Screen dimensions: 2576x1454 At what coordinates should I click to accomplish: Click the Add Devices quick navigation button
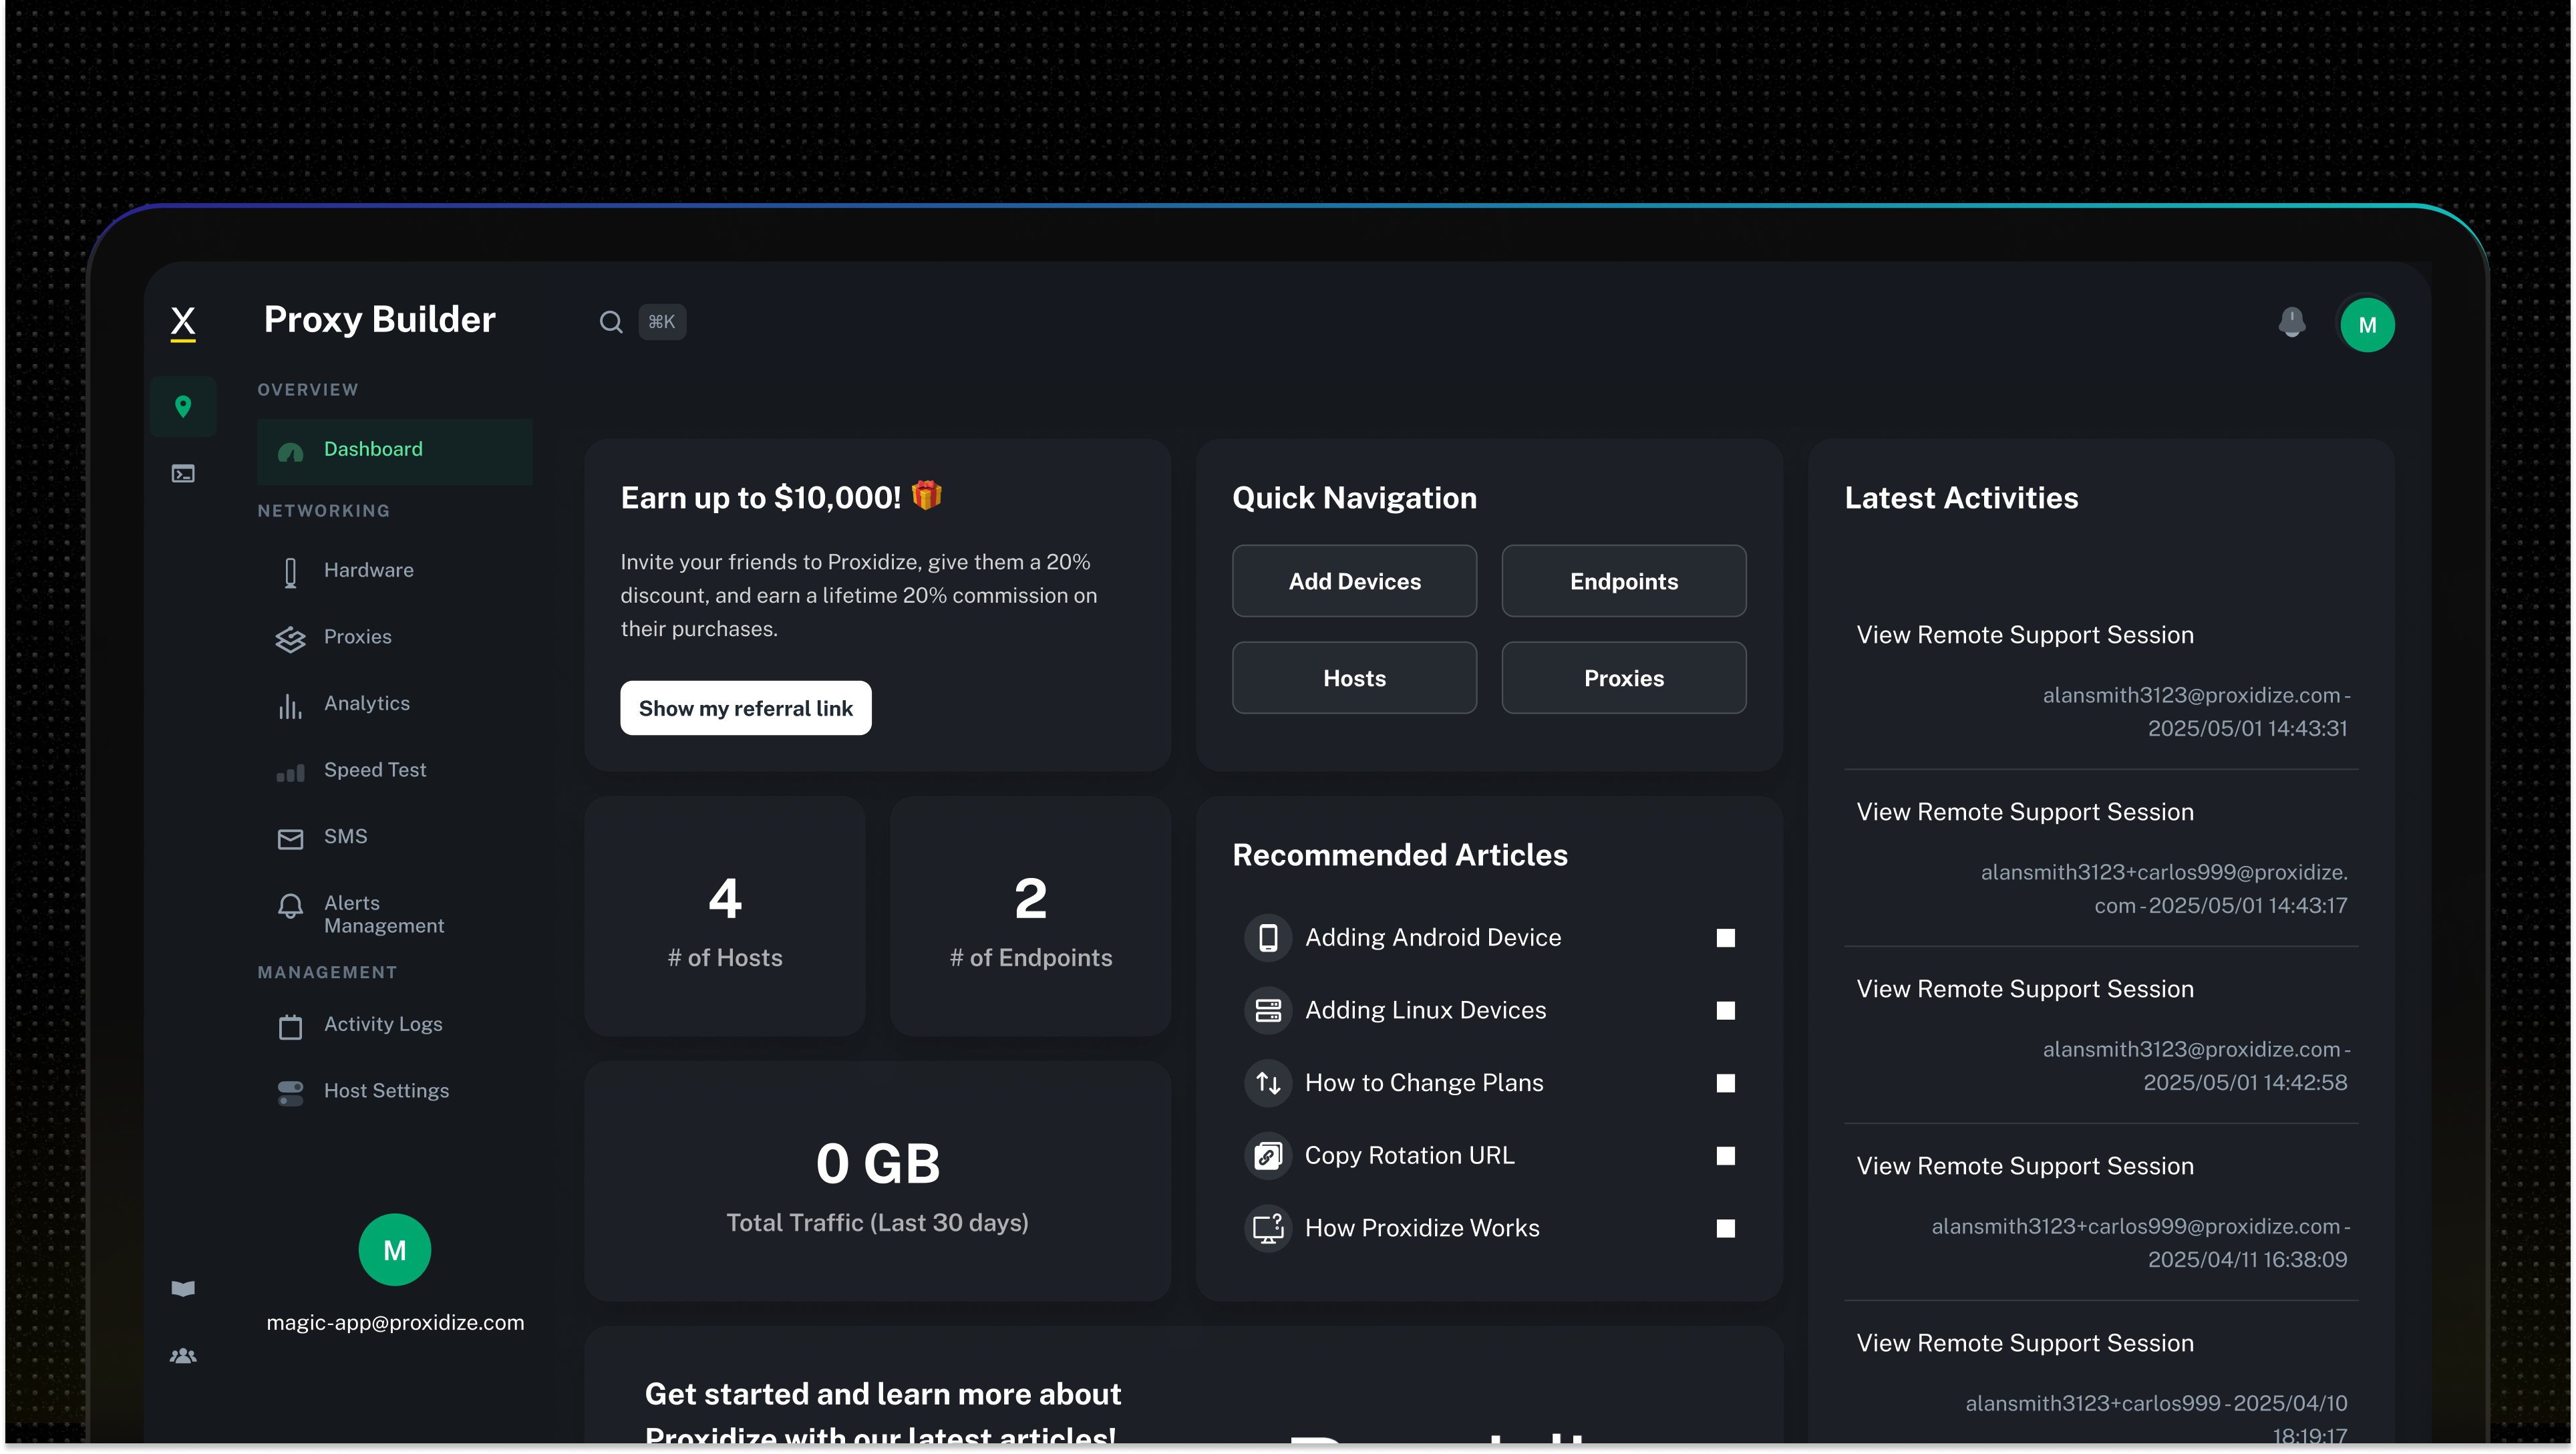(x=1354, y=581)
